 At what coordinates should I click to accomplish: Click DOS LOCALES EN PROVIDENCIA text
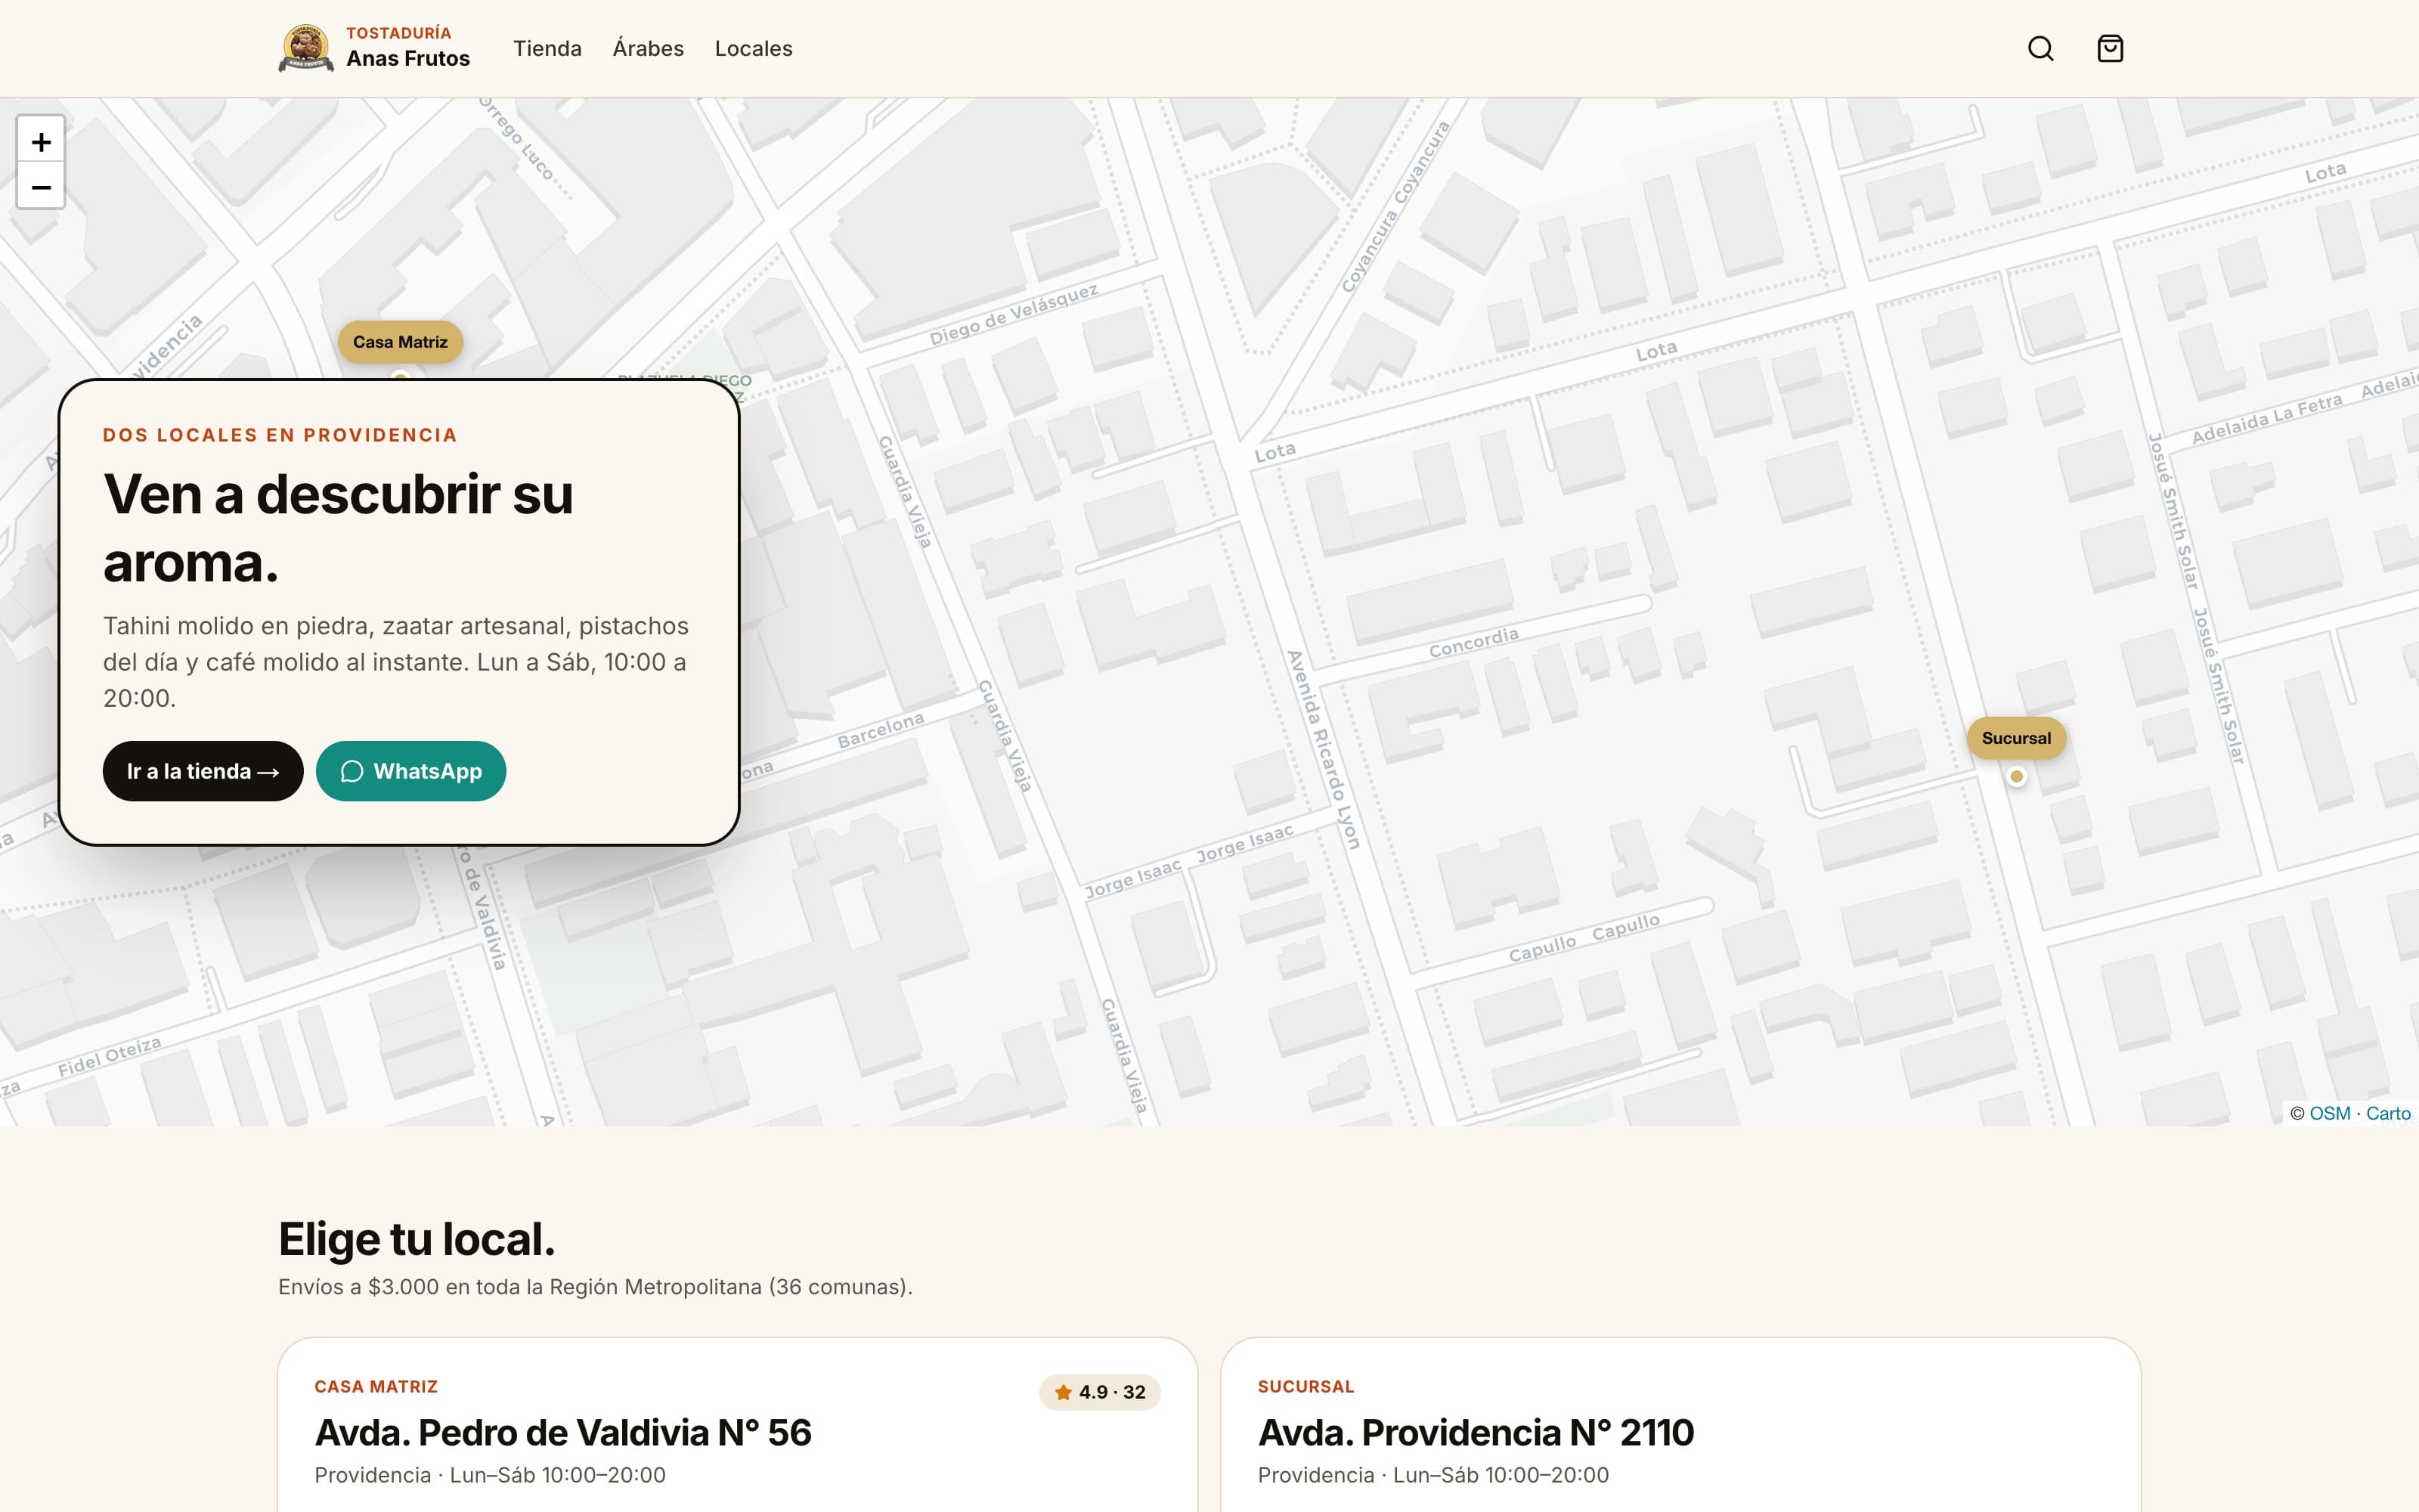click(x=280, y=435)
